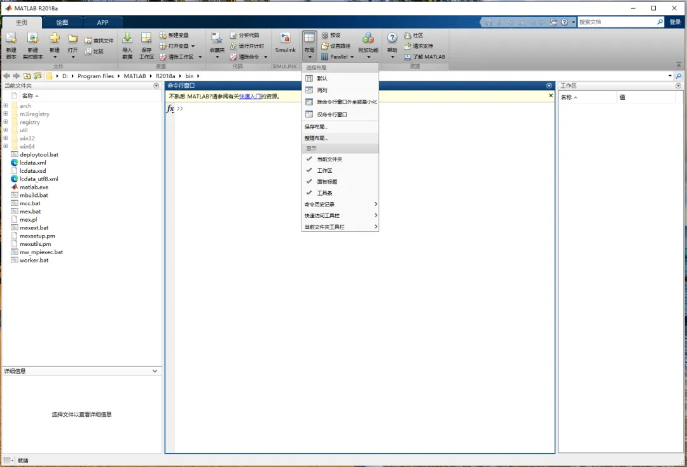This screenshot has height=467, width=687.
Task: Select the 默认 layout option
Action: [340, 78]
